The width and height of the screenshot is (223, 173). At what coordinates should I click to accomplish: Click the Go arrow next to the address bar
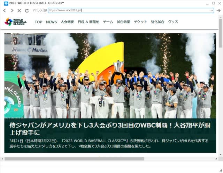point(218,10)
